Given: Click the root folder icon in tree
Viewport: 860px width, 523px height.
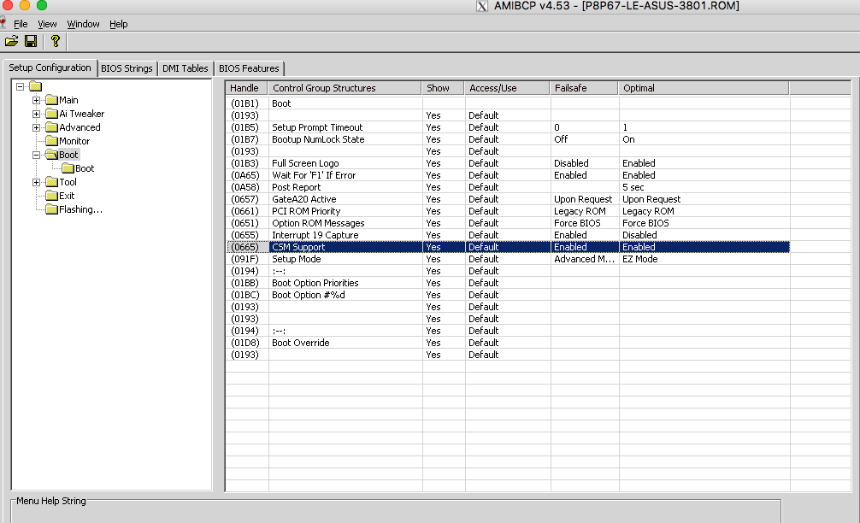Looking at the screenshot, I should click(x=35, y=86).
